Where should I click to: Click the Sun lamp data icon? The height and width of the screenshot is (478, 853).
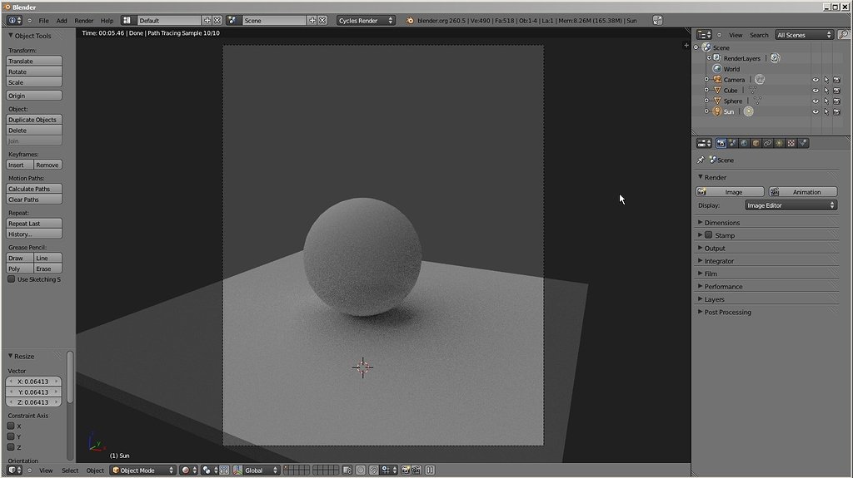click(x=749, y=111)
